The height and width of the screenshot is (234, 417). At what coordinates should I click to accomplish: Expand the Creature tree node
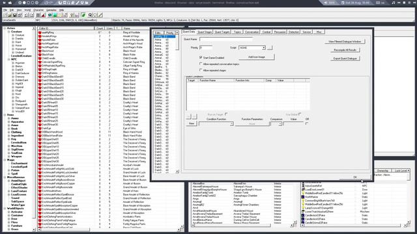[8, 32]
